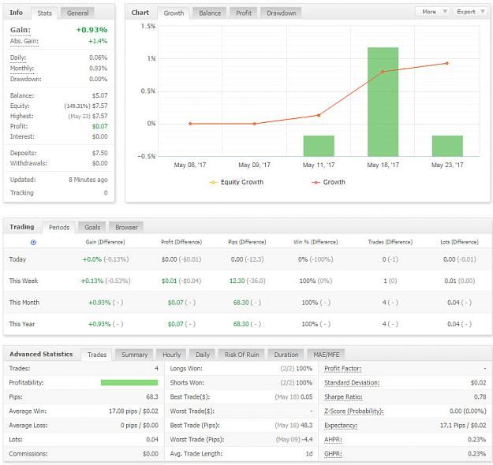This screenshot has width=493, height=465.
Task: Open the Risk Of Ruin tab
Action: [x=241, y=355]
